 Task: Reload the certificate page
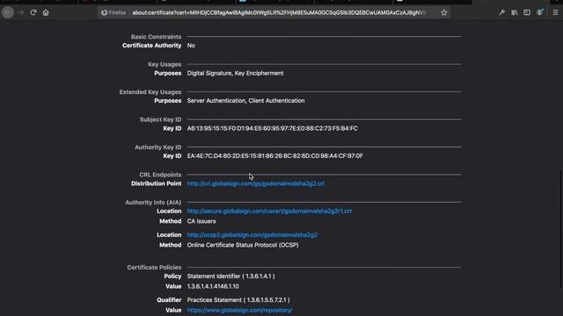(33, 12)
